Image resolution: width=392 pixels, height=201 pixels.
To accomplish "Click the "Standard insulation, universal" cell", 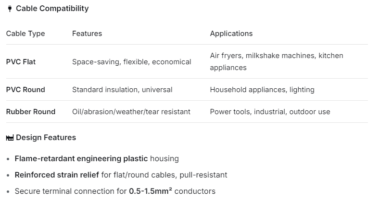I will (x=122, y=90).
